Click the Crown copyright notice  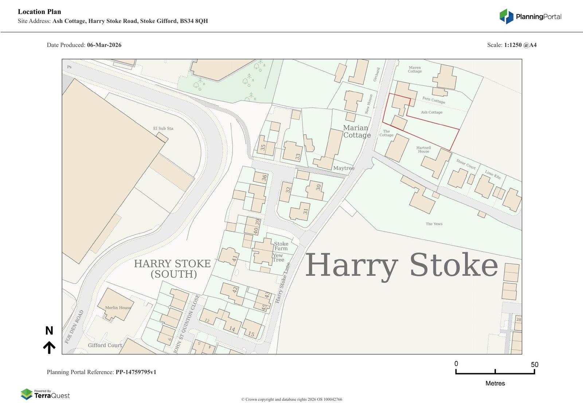(291, 399)
